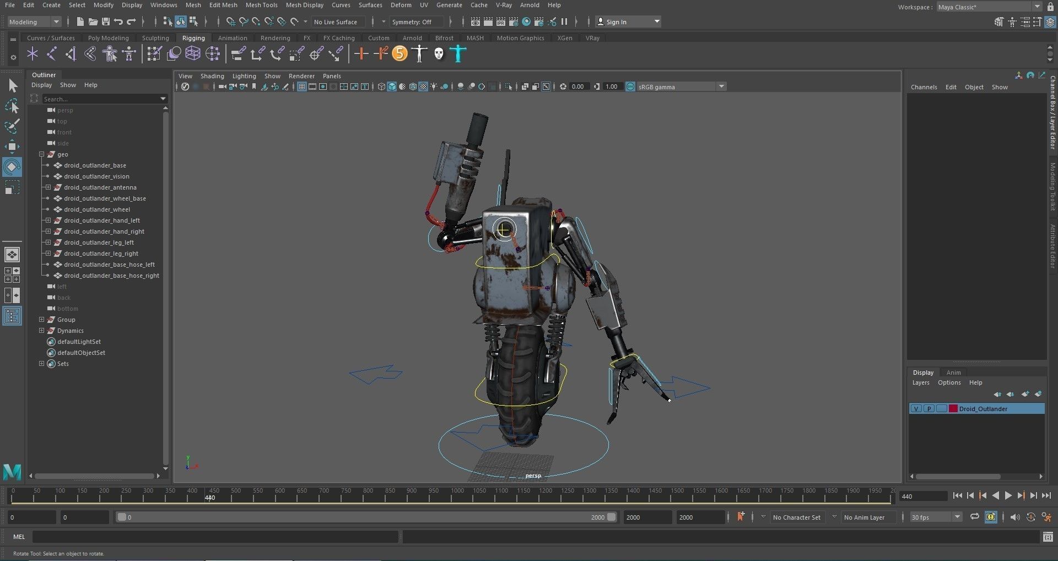Click the Create Lattice shelf icon
Image resolution: width=1058 pixels, height=561 pixels.
(193, 53)
